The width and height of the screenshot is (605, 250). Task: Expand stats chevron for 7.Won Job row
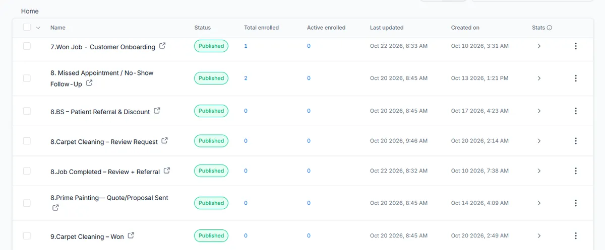(539, 46)
